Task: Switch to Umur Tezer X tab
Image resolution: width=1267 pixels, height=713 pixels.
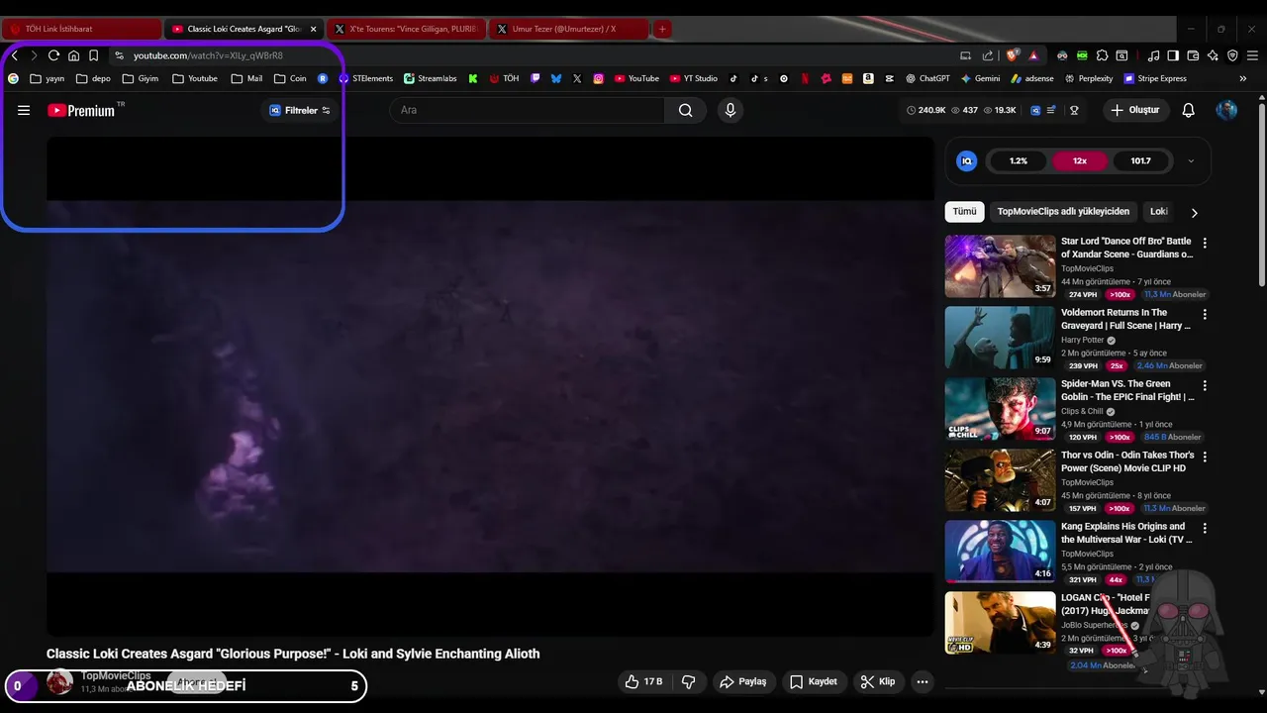Action: (568, 29)
